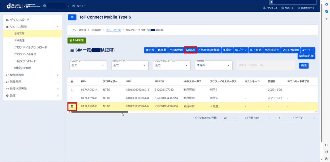This screenshot has width=330, height=162.
Task: Click the 廃止 (discontinue) toolbar button
Action: [x=227, y=50]
